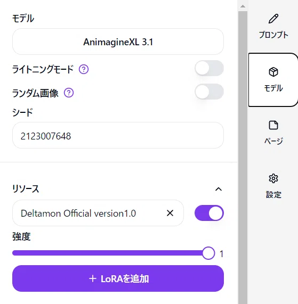This screenshot has height=304, width=298.
Task: Open the プロンプト tab with pencil icon
Action: click(x=273, y=27)
